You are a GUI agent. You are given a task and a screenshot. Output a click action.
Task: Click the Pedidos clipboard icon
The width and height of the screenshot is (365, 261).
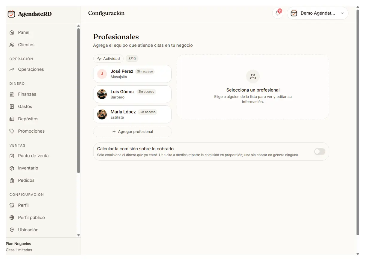tap(12, 180)
